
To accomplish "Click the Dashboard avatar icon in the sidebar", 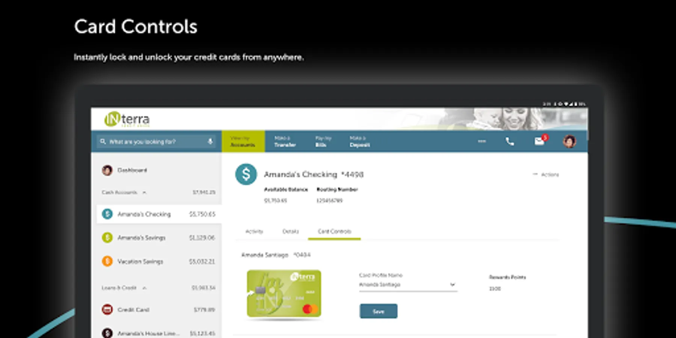I will click(107, 170).
